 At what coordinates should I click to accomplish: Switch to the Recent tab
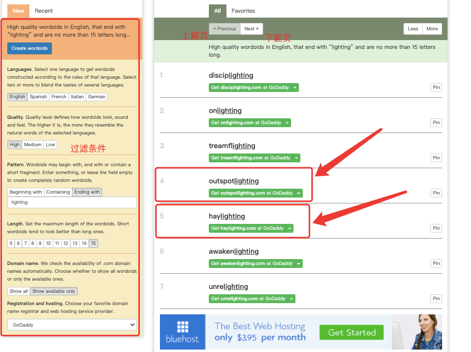(44, 11)
